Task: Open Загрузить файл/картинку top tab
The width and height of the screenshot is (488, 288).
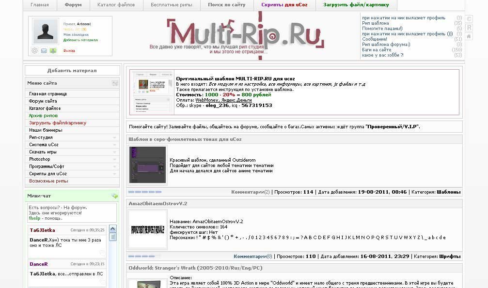Action: pos(356,5)
